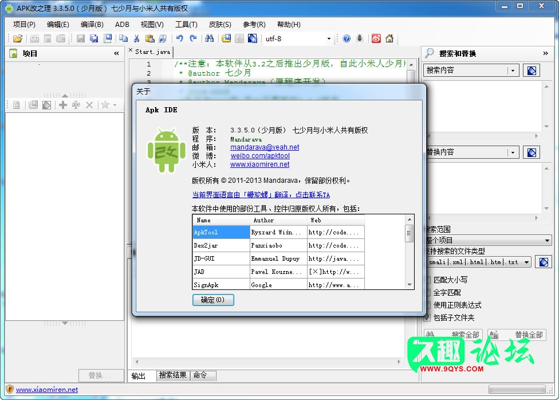
Task: Click the credits table vertical scrollbar thumb
Action: 410,233
